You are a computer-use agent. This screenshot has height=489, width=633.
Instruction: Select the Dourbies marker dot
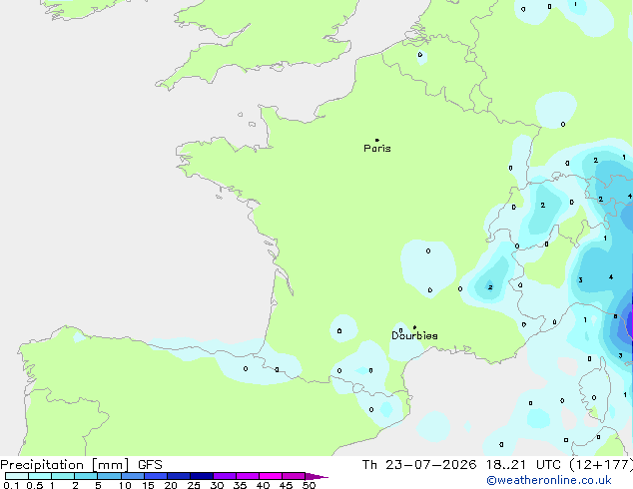[x=414, y=327]
